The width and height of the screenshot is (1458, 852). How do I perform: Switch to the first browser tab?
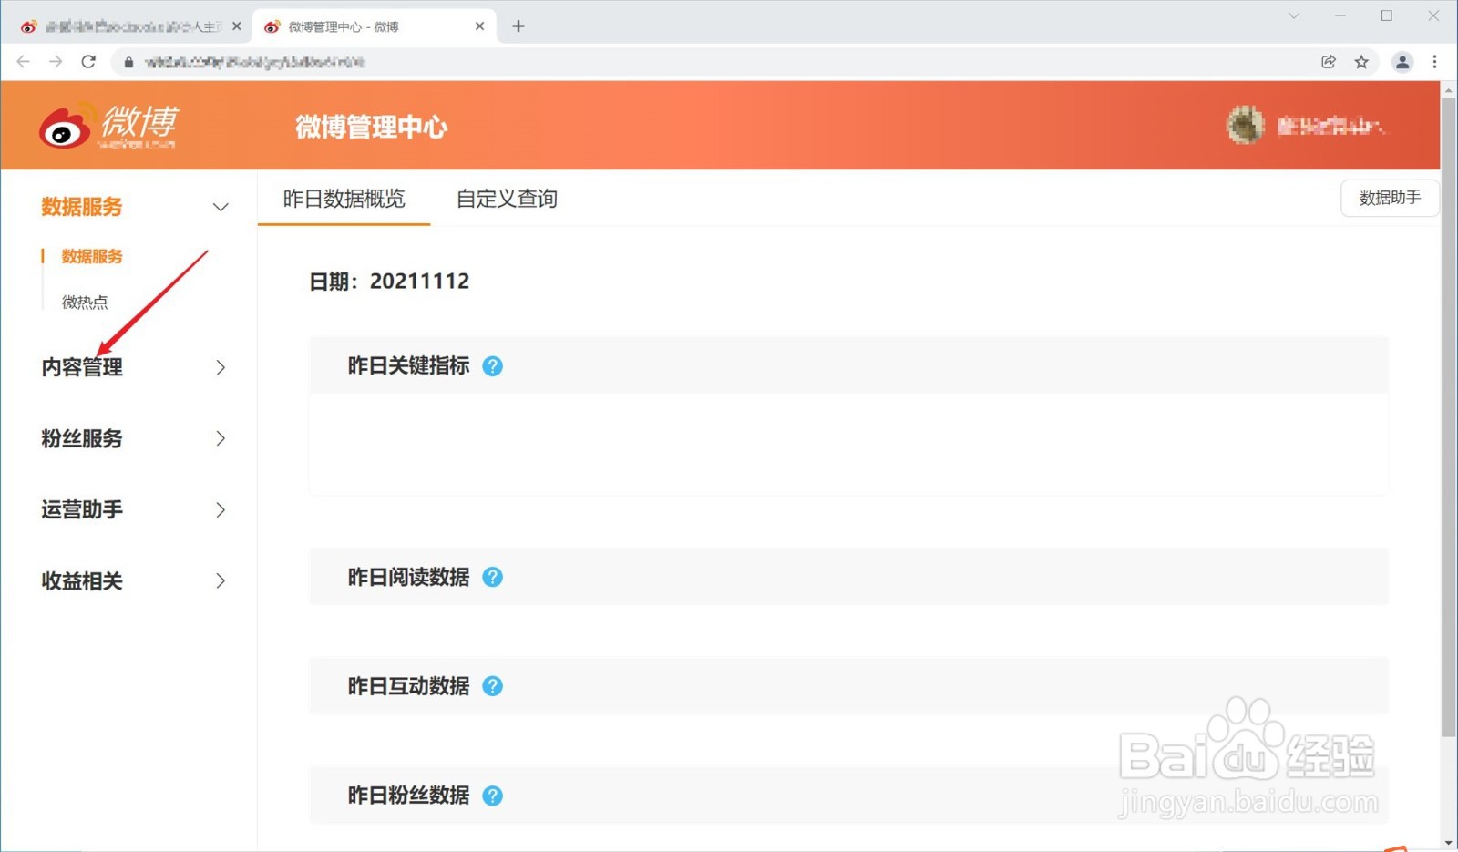point(130,26)
